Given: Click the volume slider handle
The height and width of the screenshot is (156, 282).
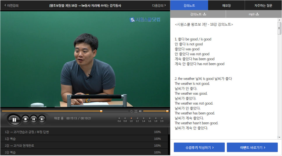Looking at the screenshot, I should pyautogui.click(x=167, y=111).
